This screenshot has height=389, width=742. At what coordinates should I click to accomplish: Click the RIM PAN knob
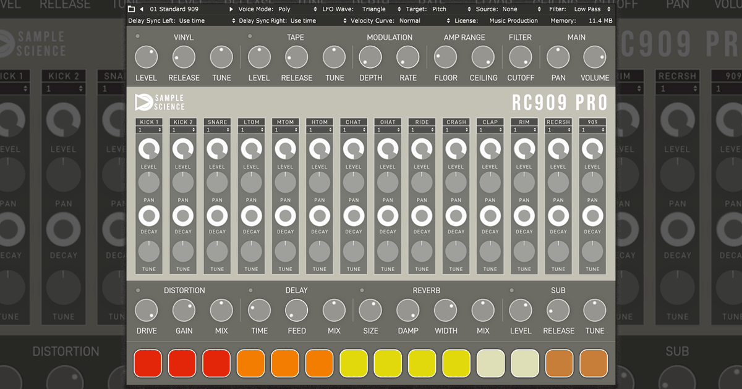(x=524, y=183)
